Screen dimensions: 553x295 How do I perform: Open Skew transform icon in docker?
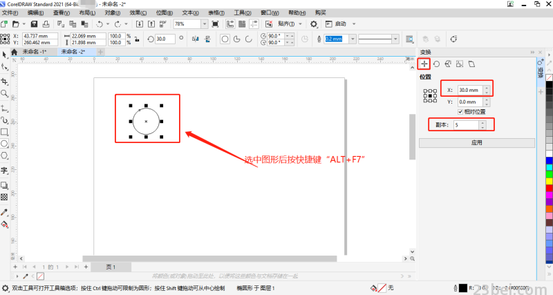click(x=471, y=64)
